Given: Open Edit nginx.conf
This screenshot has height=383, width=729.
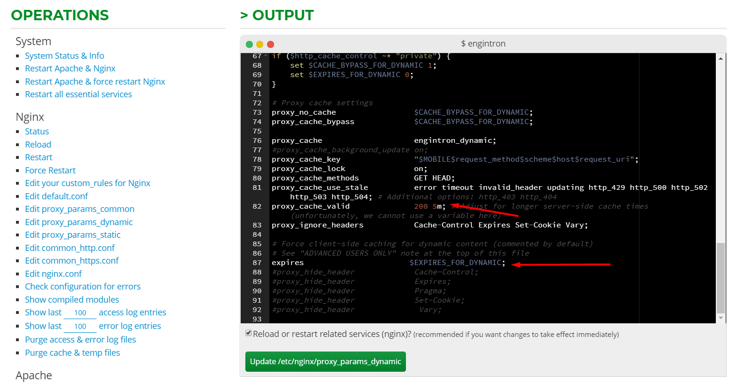Looking at the screenshot, I should click(53, 274).
